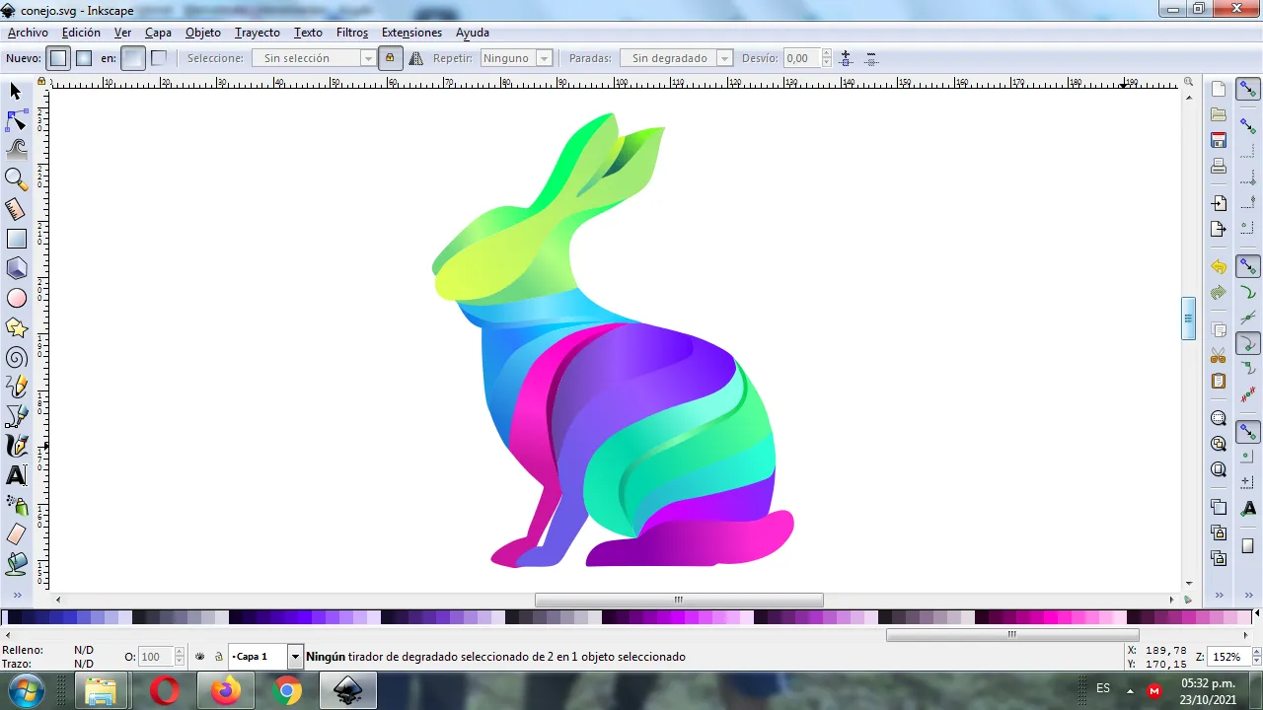Toggle the linear gradient button

tap(58, 58)
